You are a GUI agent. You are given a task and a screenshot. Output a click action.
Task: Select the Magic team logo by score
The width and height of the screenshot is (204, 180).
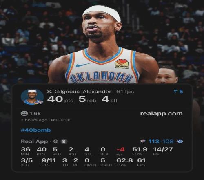(180, 142)
